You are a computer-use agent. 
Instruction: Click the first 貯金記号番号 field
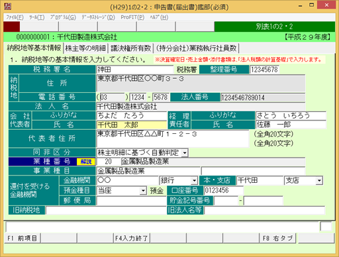coord(226,201)
